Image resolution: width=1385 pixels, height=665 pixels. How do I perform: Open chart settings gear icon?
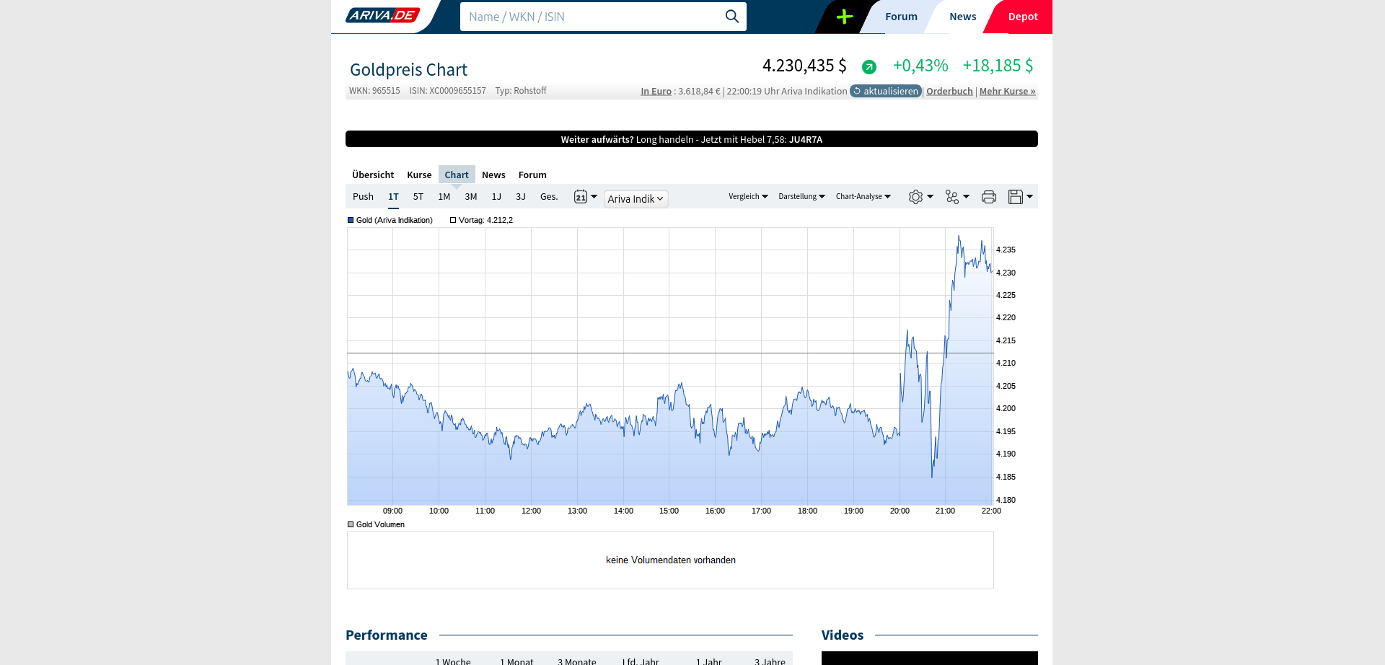pos(920,197)
